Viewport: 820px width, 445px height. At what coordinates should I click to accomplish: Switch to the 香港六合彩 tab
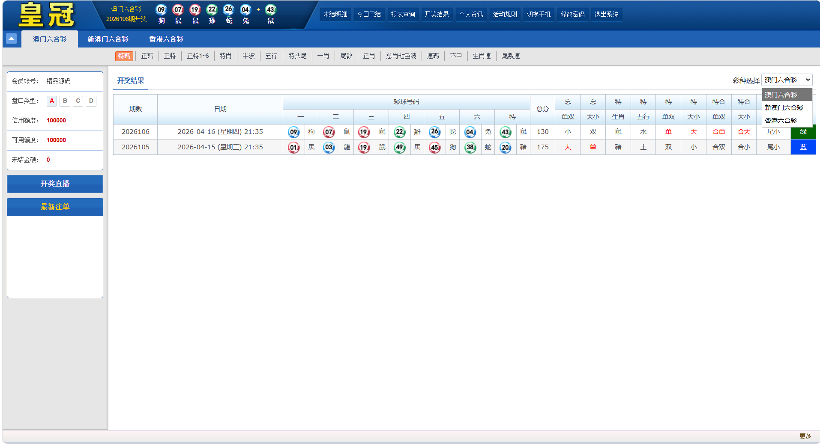(166, 39)
